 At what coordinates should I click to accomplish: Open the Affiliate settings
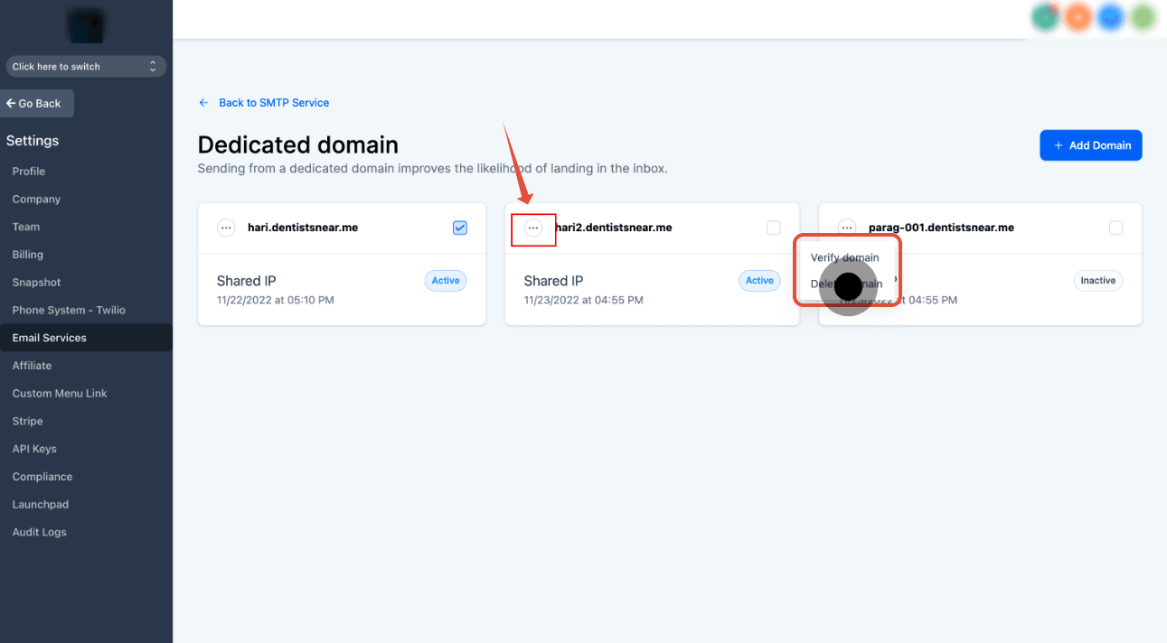32,366
